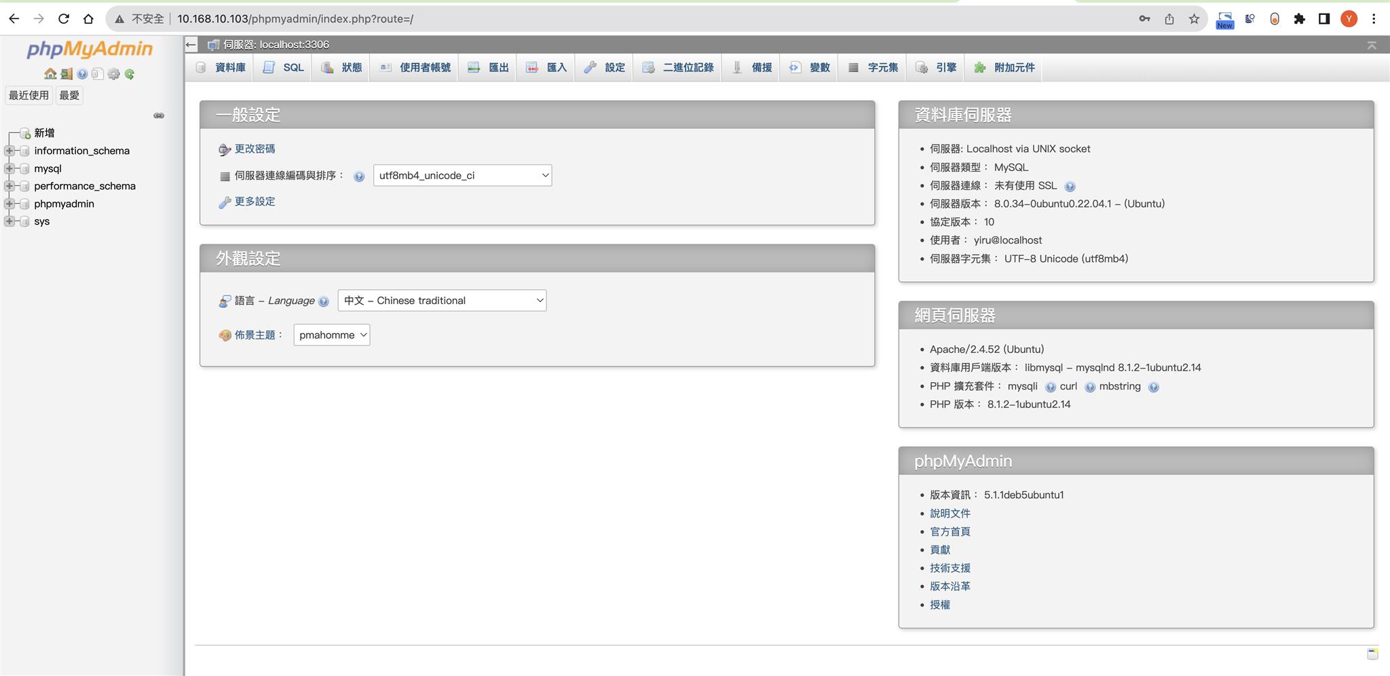The image size is (1390, 676).
Task: Reload the browser page
Action: 64,19
